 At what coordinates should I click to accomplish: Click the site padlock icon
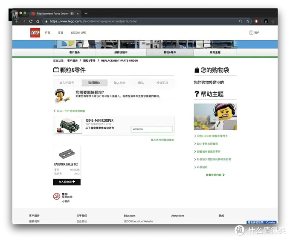pos(46,21)
